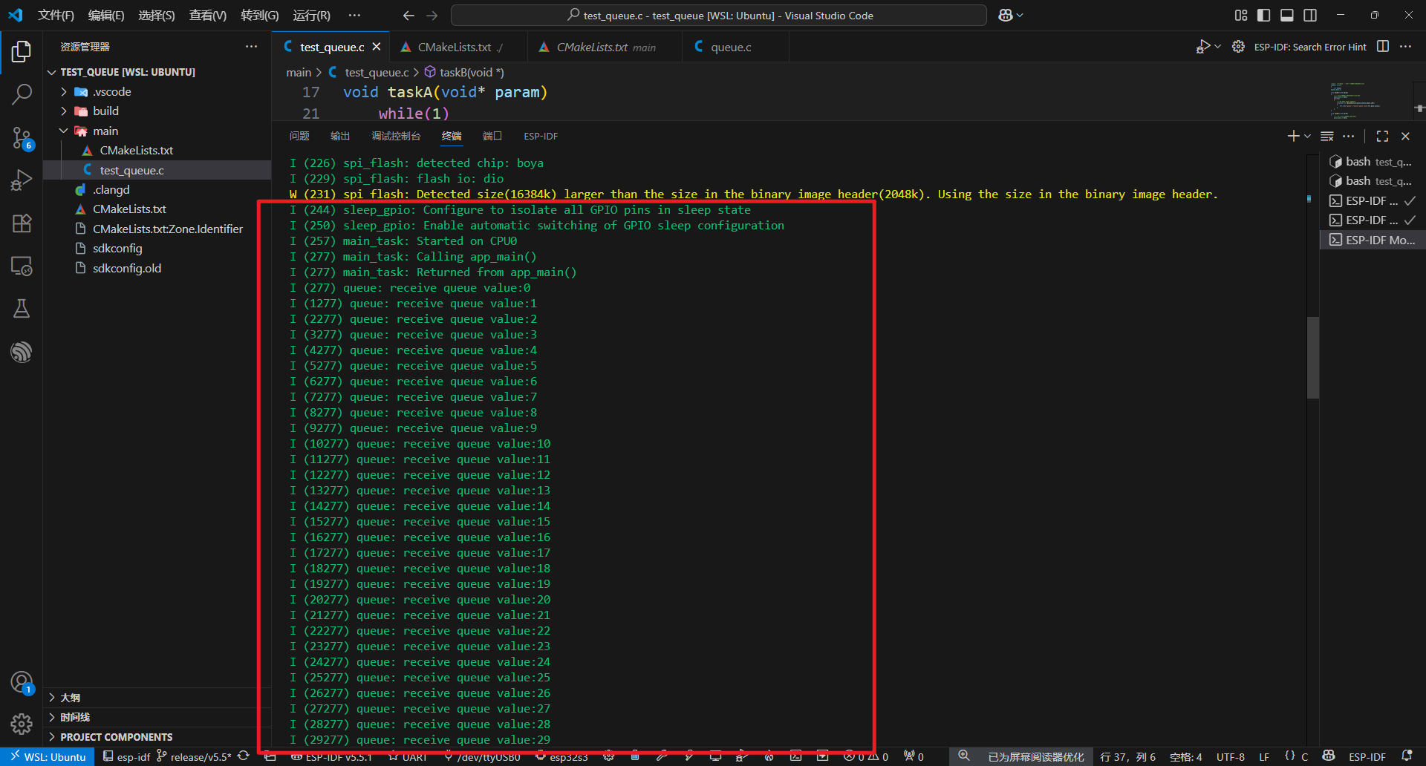Click the terminal vertical scrollbar thumb

[1313, 357]
